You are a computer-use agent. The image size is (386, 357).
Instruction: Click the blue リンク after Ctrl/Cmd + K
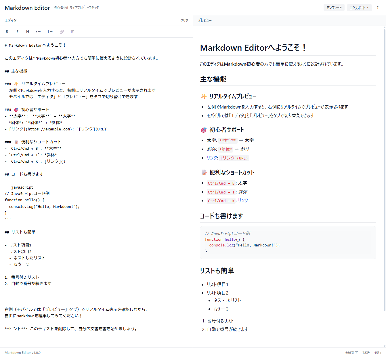(243, 200)
